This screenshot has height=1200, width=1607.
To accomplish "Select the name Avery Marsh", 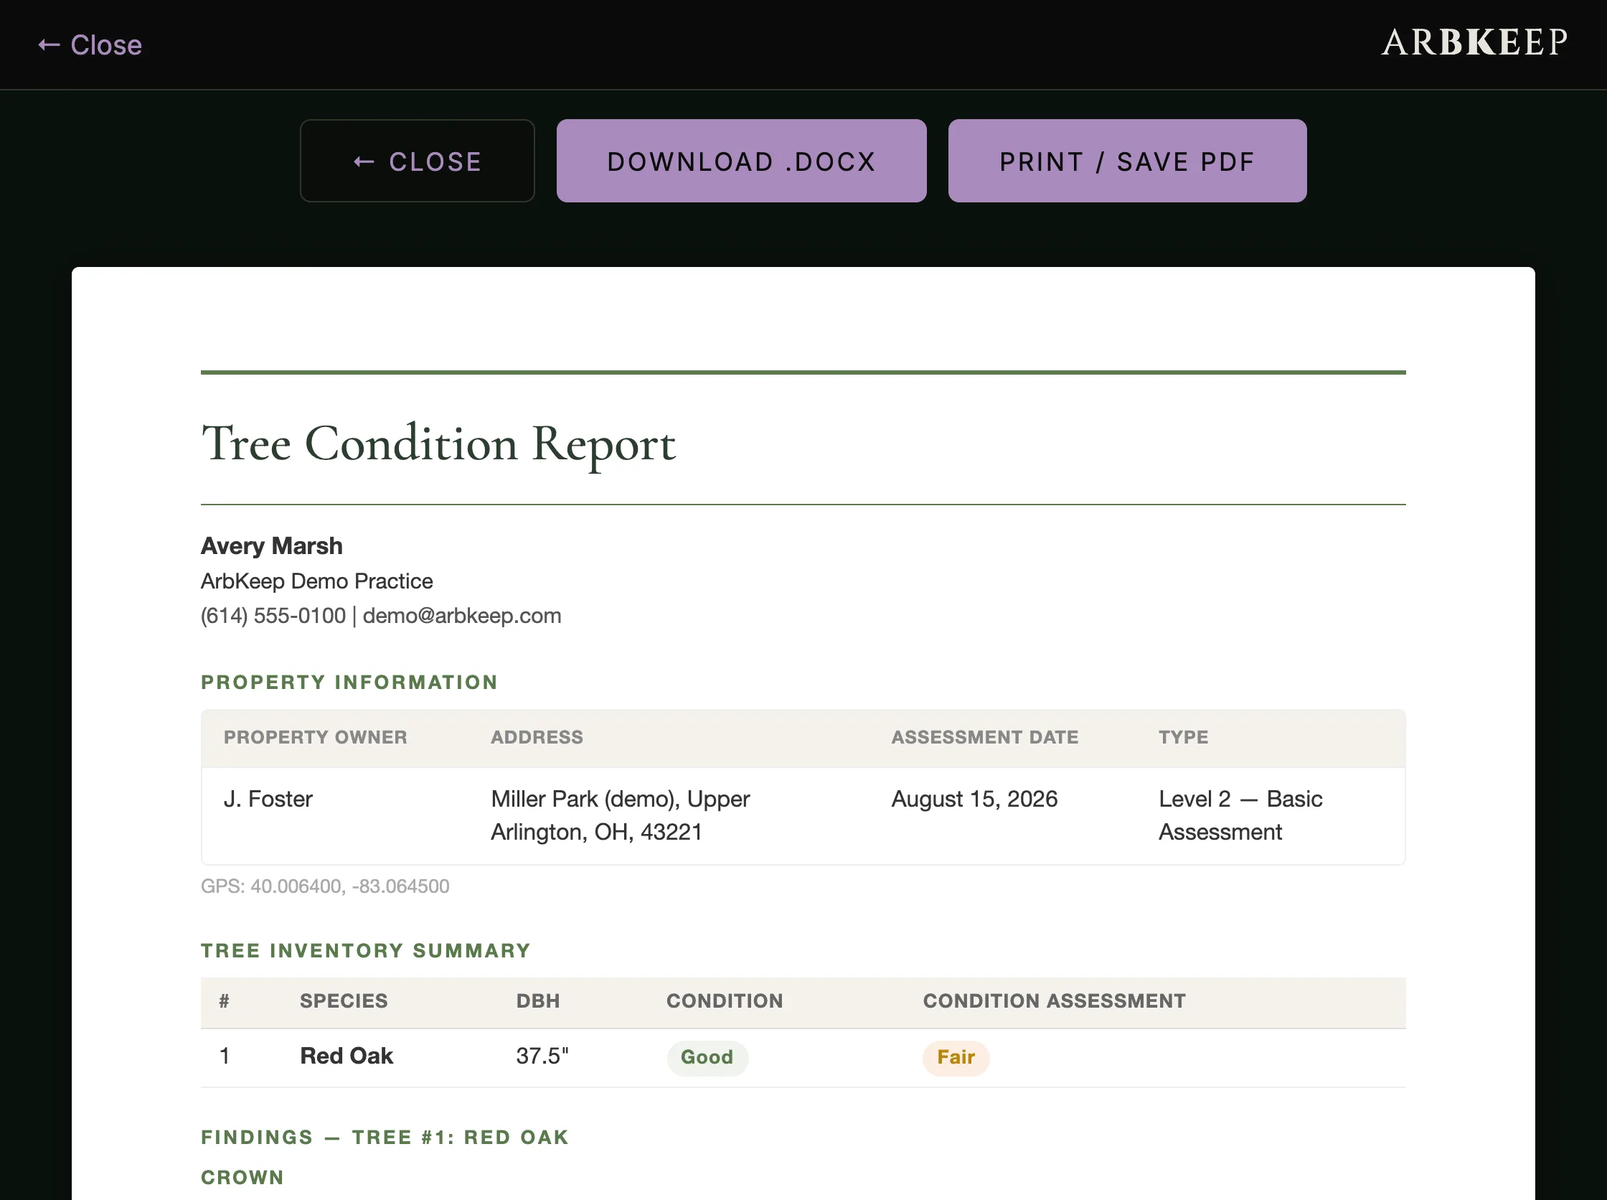I will [272, 545].
